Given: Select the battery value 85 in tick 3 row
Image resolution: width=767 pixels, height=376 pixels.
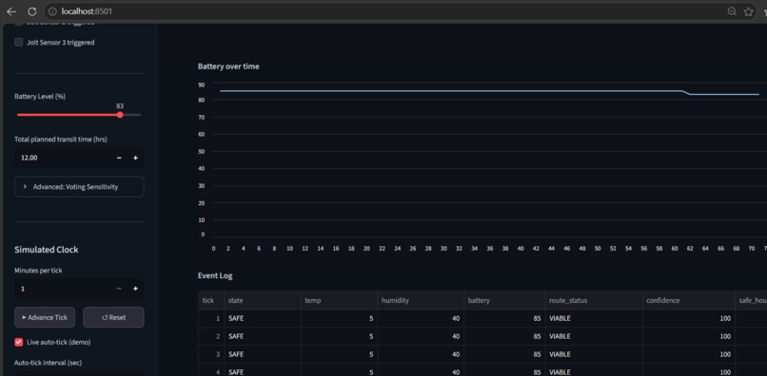Looking at the screenshot, I should point(504,354).
